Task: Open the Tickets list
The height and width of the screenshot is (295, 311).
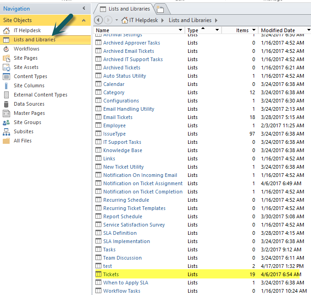Action: (x=111, y=274)
